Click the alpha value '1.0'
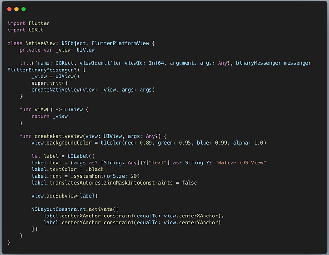Screen dimensions: 329x255 (x=258, y=143)
